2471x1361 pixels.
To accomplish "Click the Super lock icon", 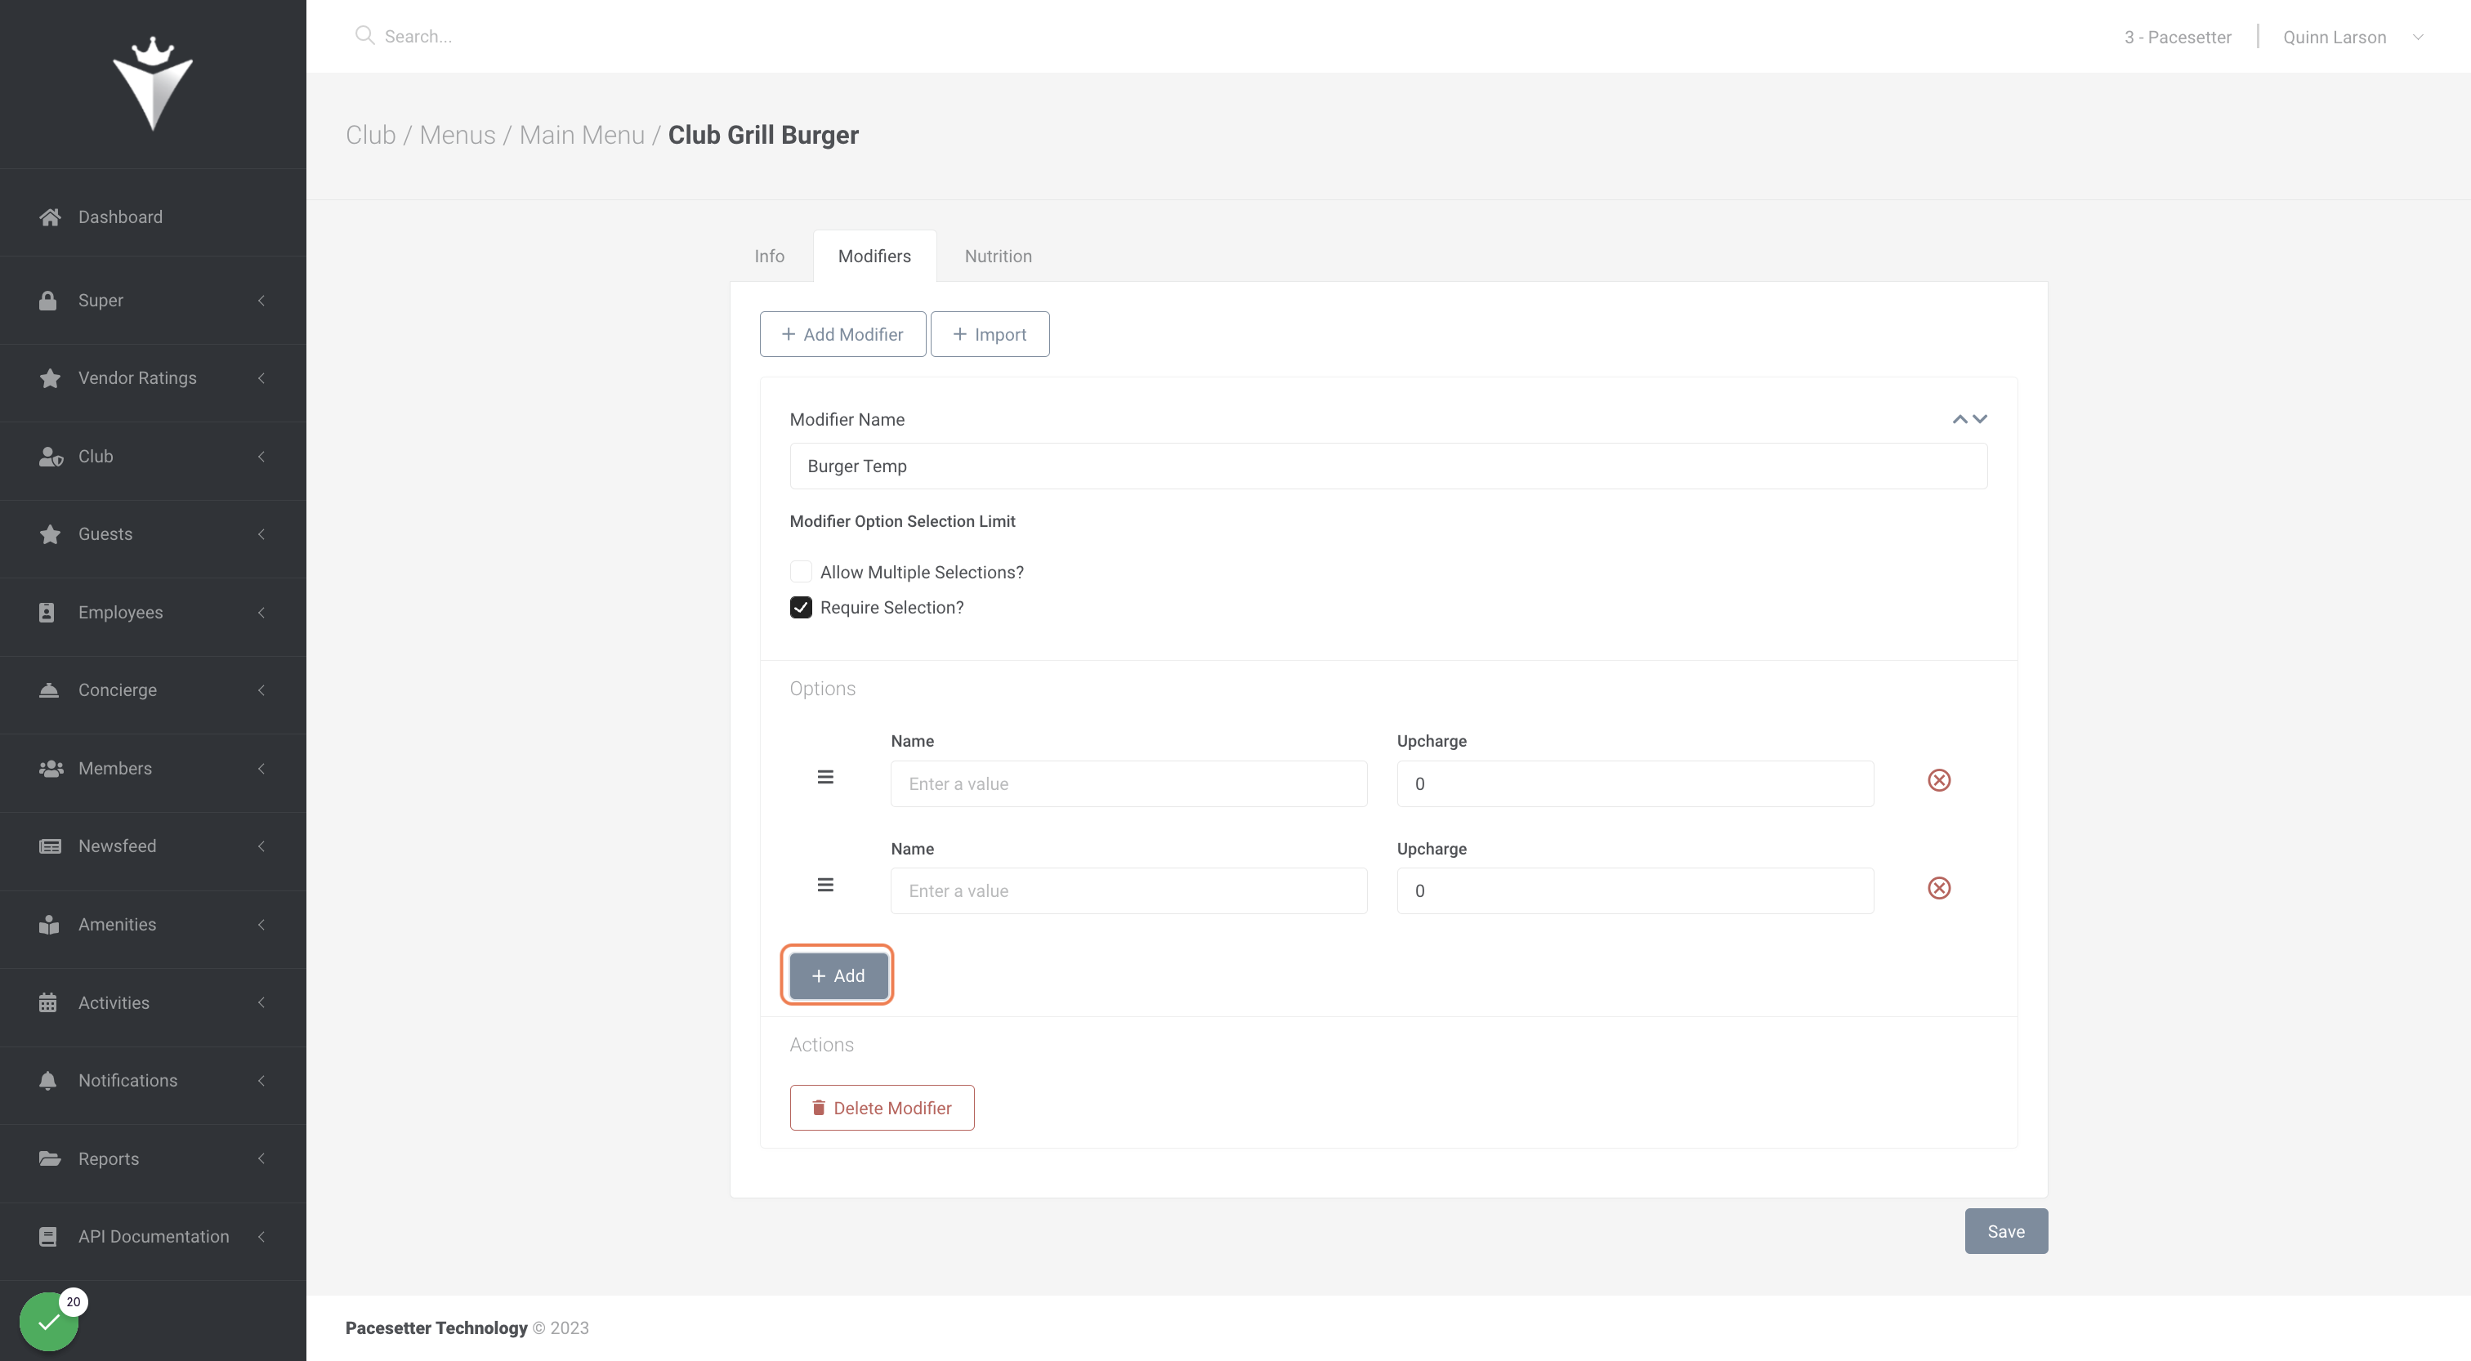I will [x=48, y=300].
